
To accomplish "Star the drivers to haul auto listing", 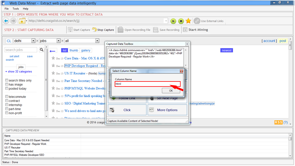I will coord(54,111).
